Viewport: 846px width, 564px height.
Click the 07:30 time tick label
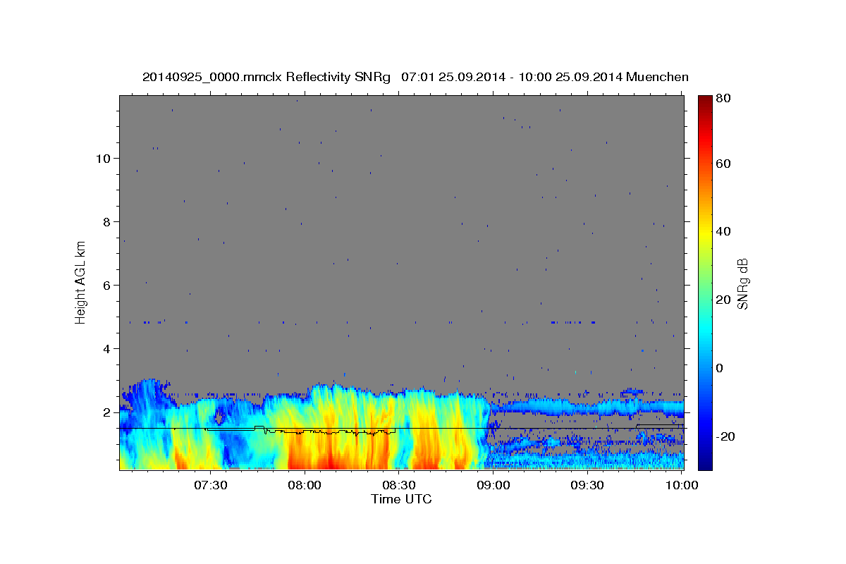(210, 485)
